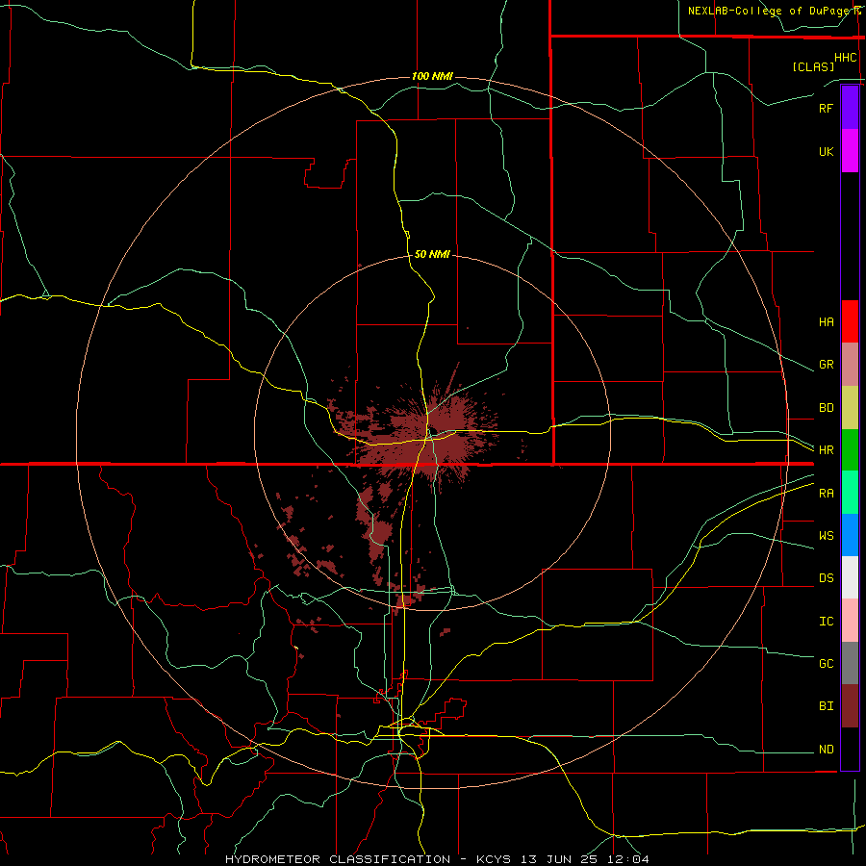Click the BI legend label
The height and width of the screenshot is (866, 866).
[x=826, y=706]
